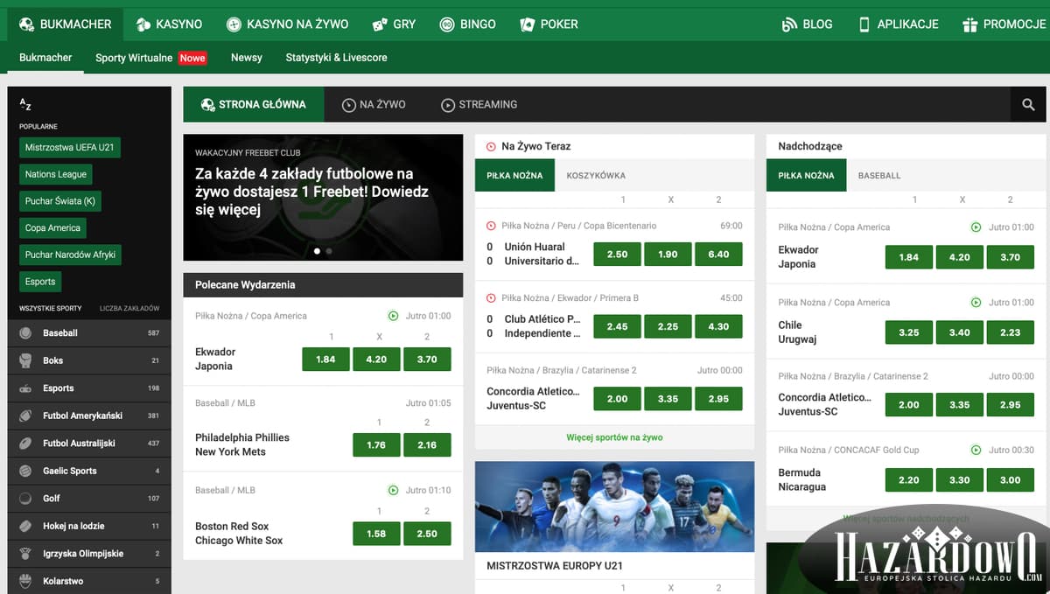
Task: Click the Igrzyska Olimpijskie icon
Action: tap(25, 554)
